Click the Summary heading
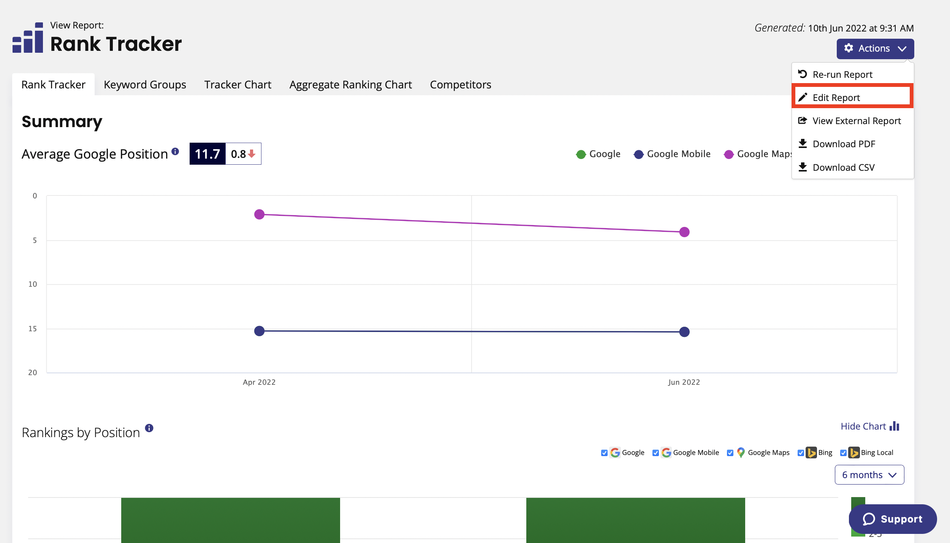The height and width of the screenshot is (543, 950). (x=62, y=122)
